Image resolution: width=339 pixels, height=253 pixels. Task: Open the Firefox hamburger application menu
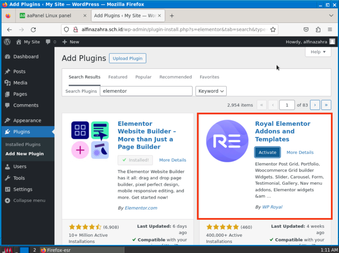pyautogui.click(x=330, y=29)
